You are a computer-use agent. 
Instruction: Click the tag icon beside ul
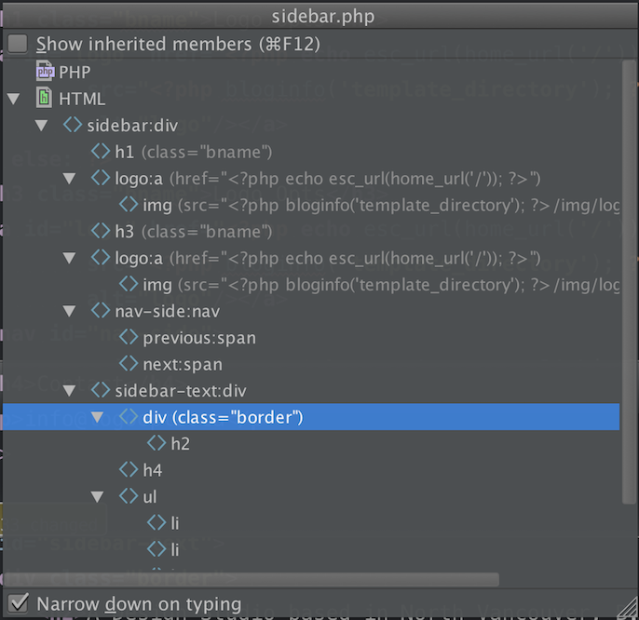tap(129, 496)
